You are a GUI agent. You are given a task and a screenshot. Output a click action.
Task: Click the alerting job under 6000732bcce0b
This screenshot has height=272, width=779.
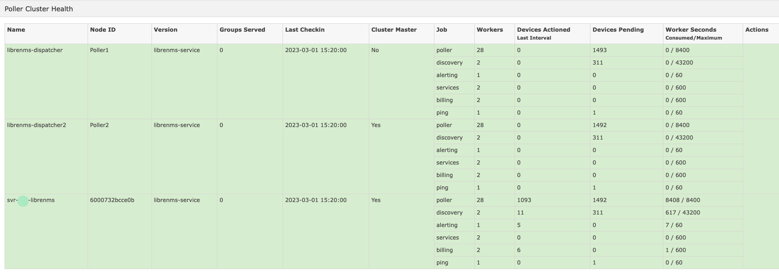(447, 225)
